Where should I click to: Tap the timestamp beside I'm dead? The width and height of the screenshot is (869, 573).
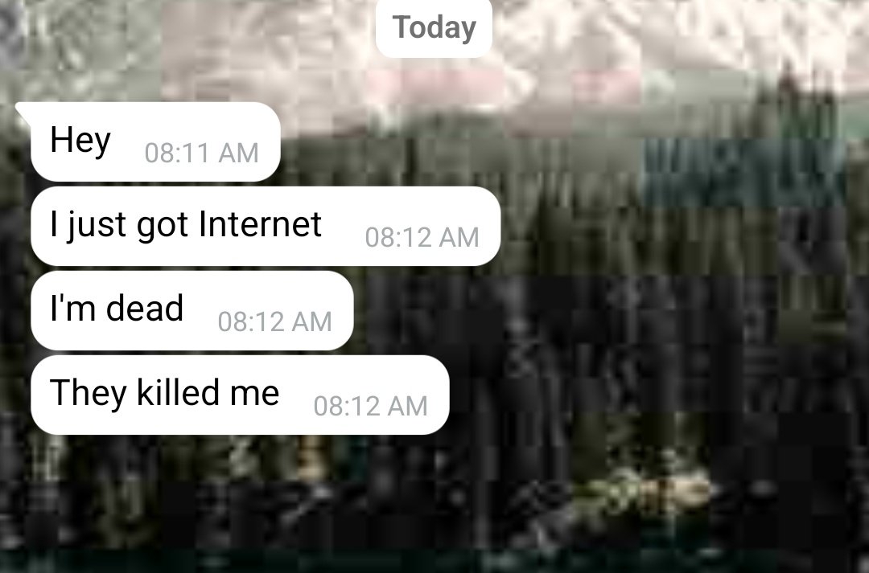(275, 321)
